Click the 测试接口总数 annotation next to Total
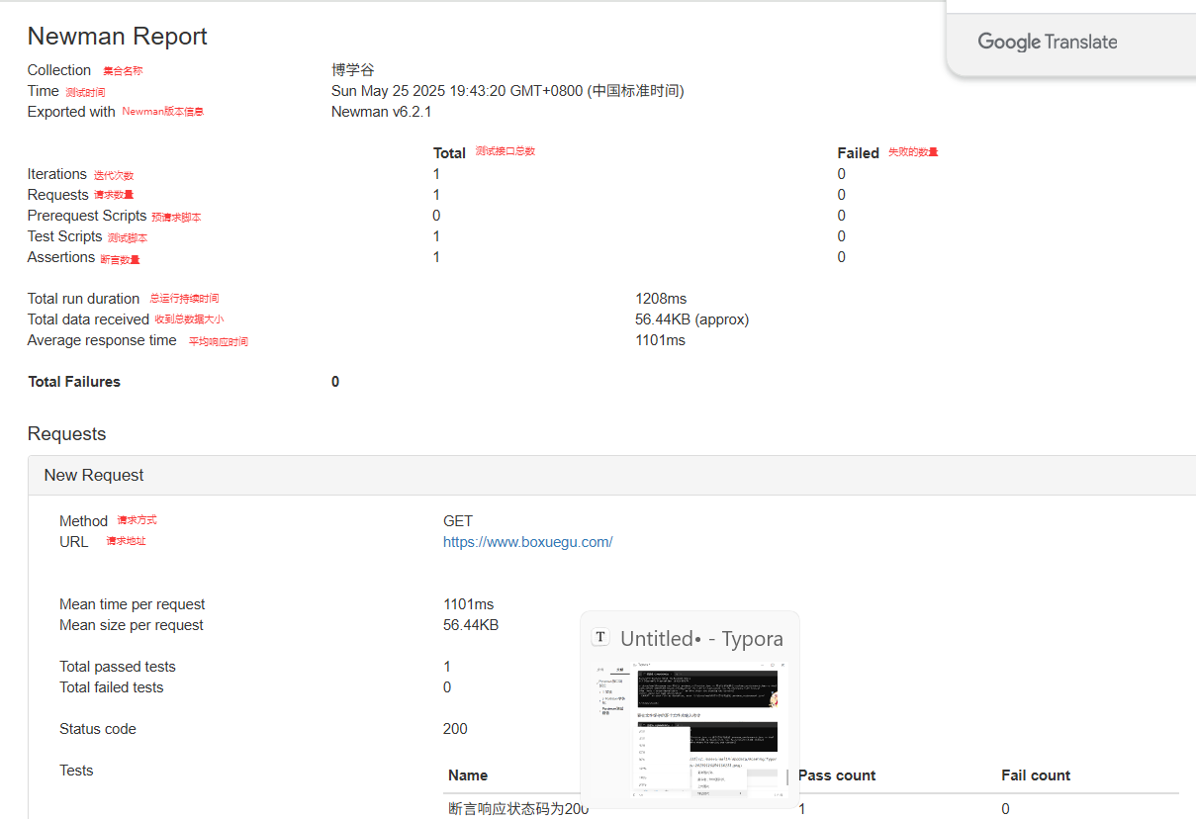The image size is (1196, 819). coord(506,152)
